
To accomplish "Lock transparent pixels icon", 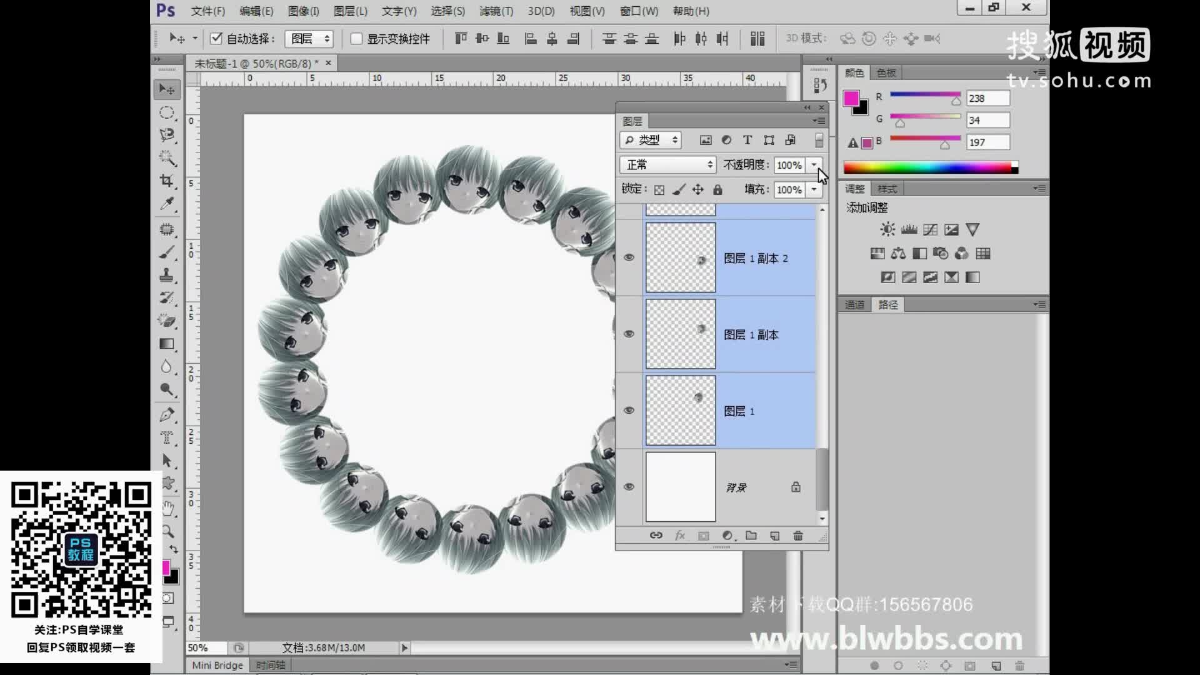I will click(x=659, y=189).
